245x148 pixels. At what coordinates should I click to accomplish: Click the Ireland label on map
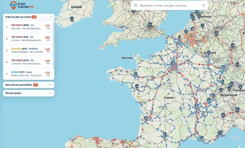click(x=76, y=7)
